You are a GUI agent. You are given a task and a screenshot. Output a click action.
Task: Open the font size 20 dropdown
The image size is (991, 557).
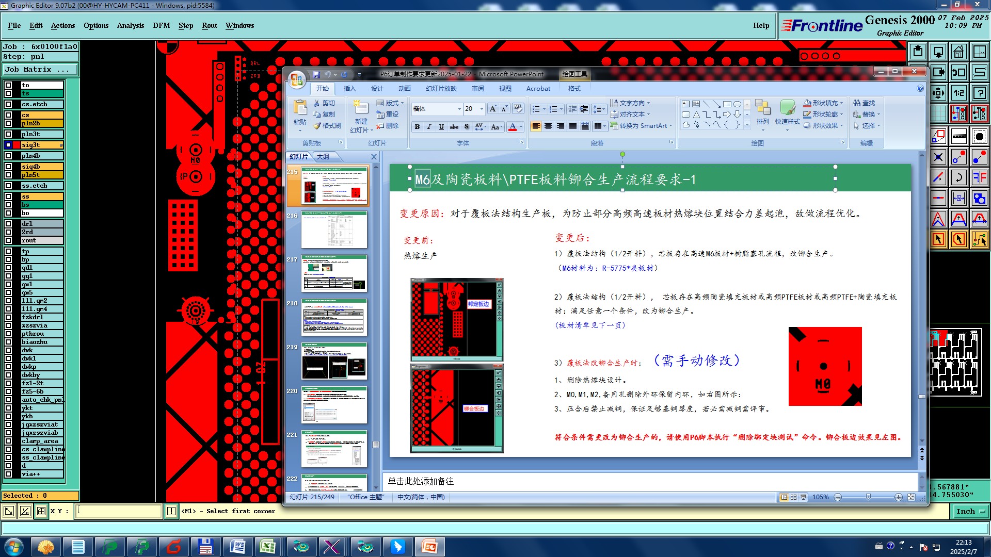tap(482, 109)
